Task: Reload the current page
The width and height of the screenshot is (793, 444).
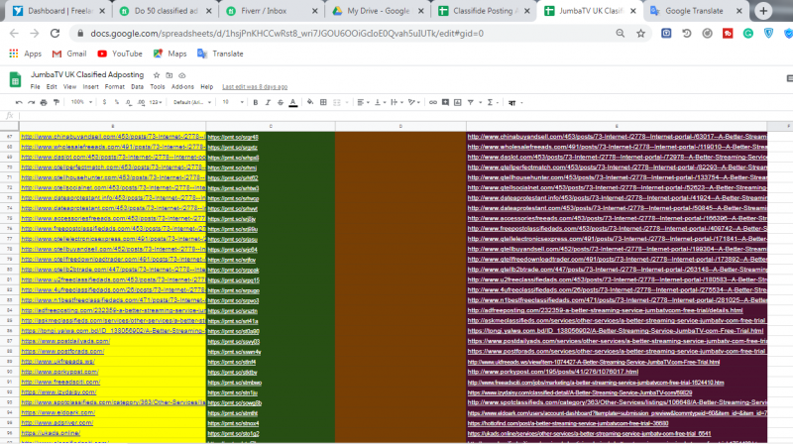Action: pos(56,34)
